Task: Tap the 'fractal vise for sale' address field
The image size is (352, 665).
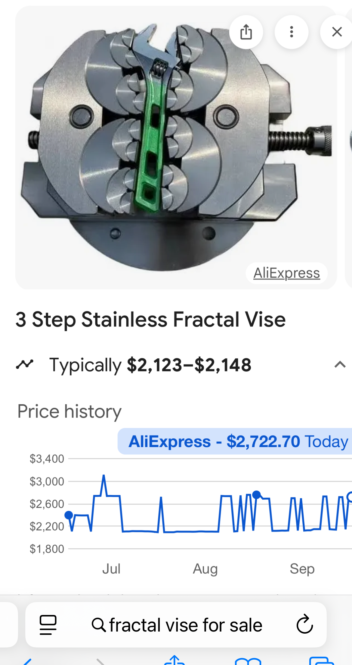Action: [x=178, y=625]
